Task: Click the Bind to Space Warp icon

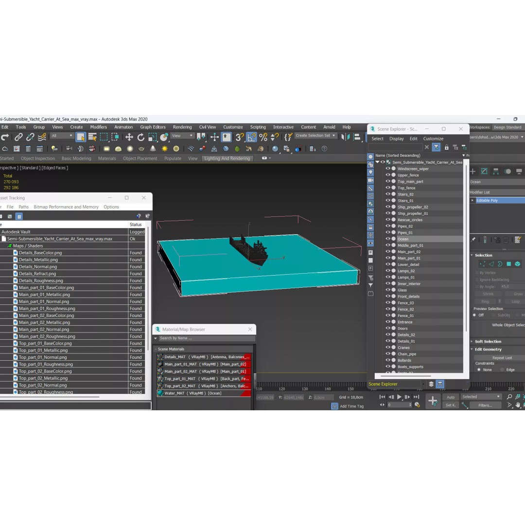Action: click(42, 137)
